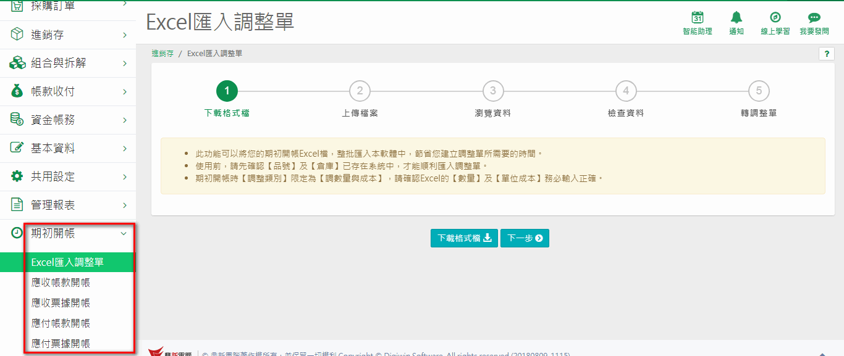Select step 1 circle 下載格式檔
This screenshot has height=356, width=844.
[227, 91]
